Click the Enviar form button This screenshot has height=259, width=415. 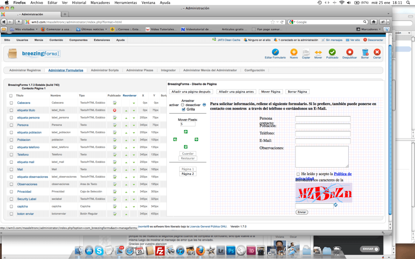(x=301, y=212)
